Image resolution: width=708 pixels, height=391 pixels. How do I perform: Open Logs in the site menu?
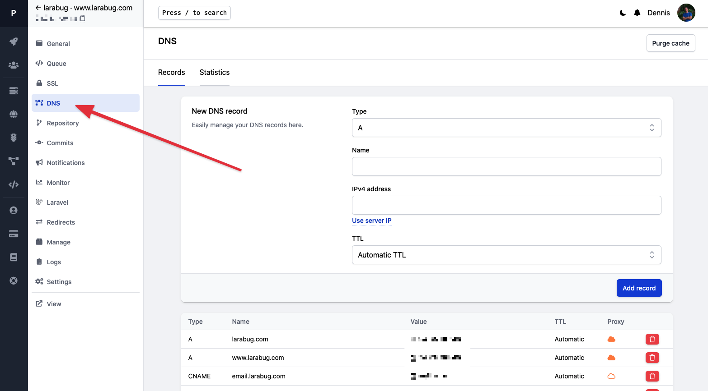coord(85,262)
